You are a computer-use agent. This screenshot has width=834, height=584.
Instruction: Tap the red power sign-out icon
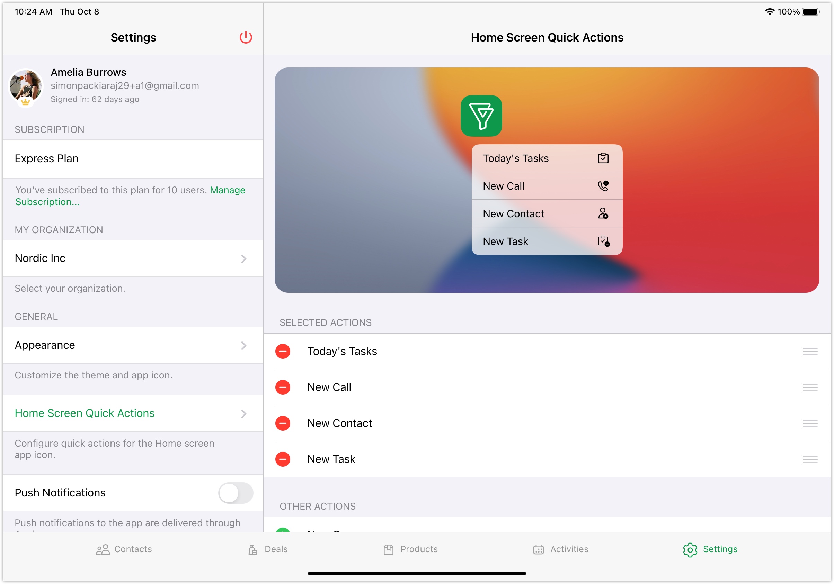[246, 37]
